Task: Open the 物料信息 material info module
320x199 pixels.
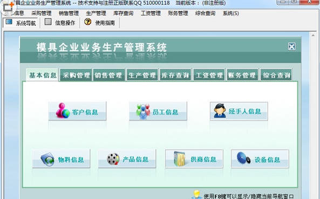Action: pyautogui.click(x=61, y=159)
